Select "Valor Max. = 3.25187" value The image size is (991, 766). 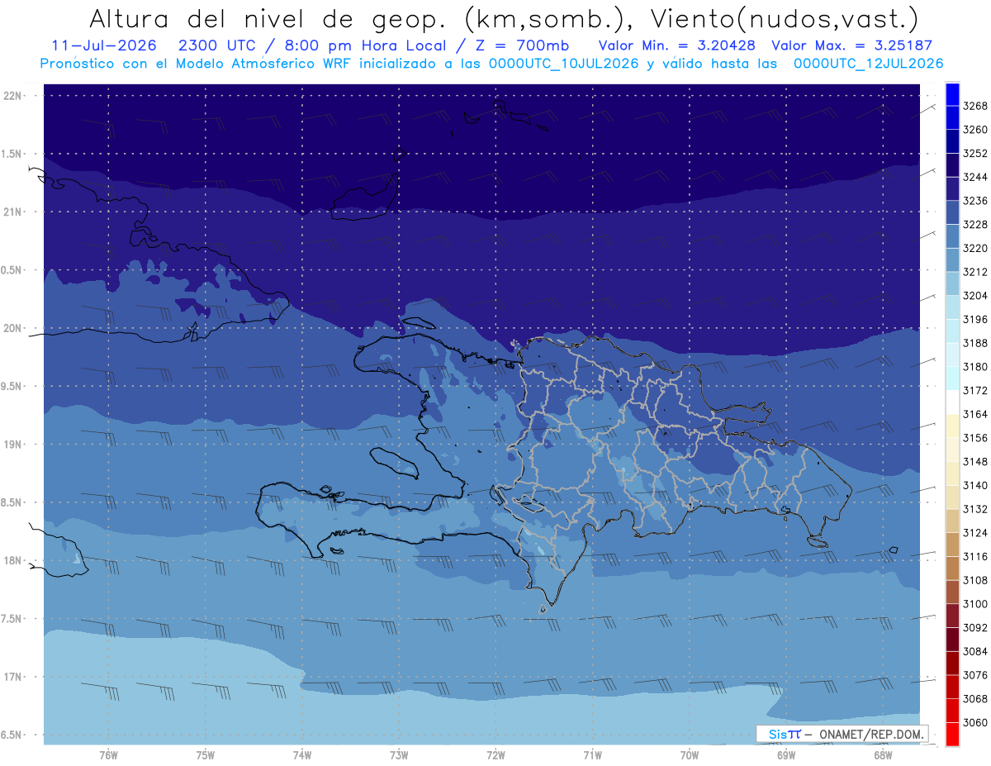click(851, 45)
